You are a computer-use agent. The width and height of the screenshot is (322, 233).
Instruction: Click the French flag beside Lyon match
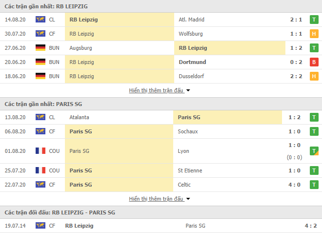coord(40,151)
